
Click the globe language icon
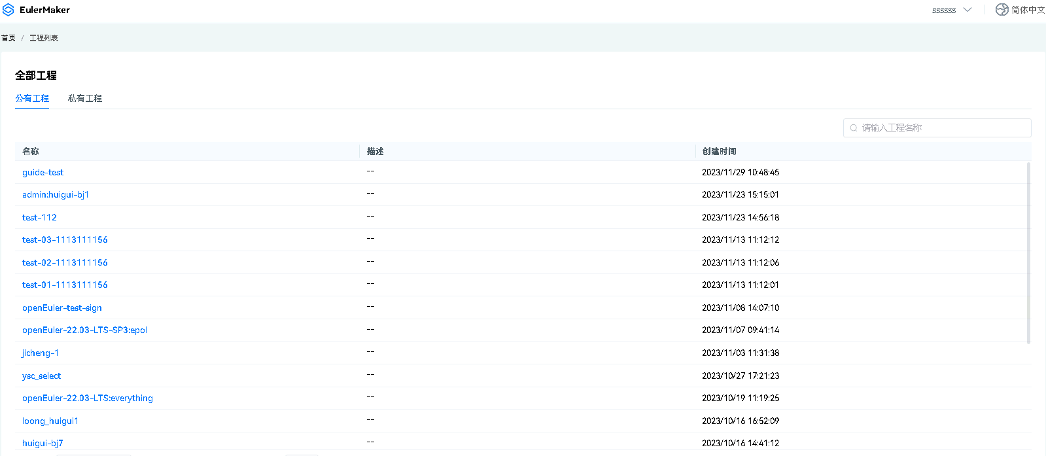(1002, 10)
